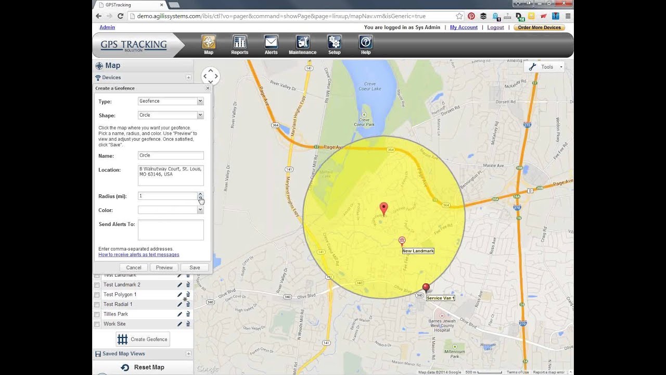
Task: Expand the Devices panel plus button
Action: point(188,78)
